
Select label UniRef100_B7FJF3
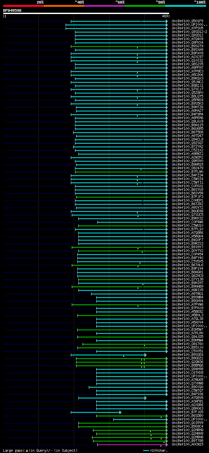pos(187,197)
